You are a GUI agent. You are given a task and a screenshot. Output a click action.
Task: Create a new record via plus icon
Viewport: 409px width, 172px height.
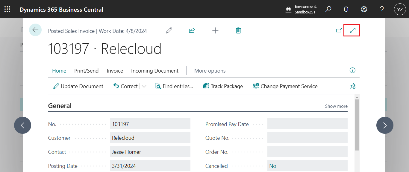[x=215, y=30]
